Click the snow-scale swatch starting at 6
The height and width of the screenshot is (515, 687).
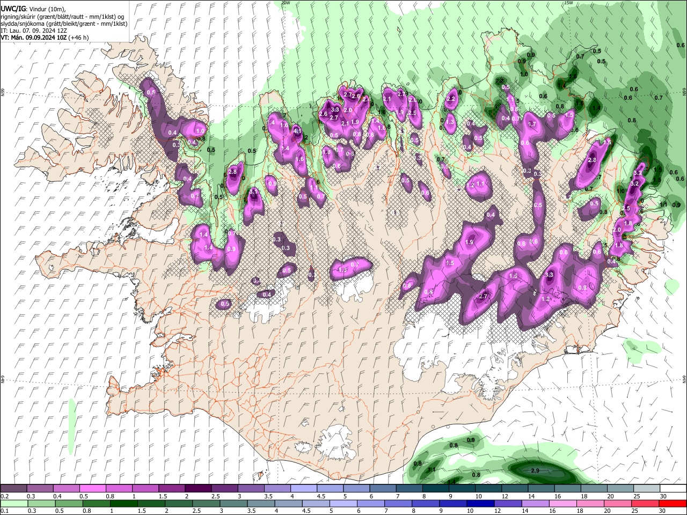click(x=383, y=489)
